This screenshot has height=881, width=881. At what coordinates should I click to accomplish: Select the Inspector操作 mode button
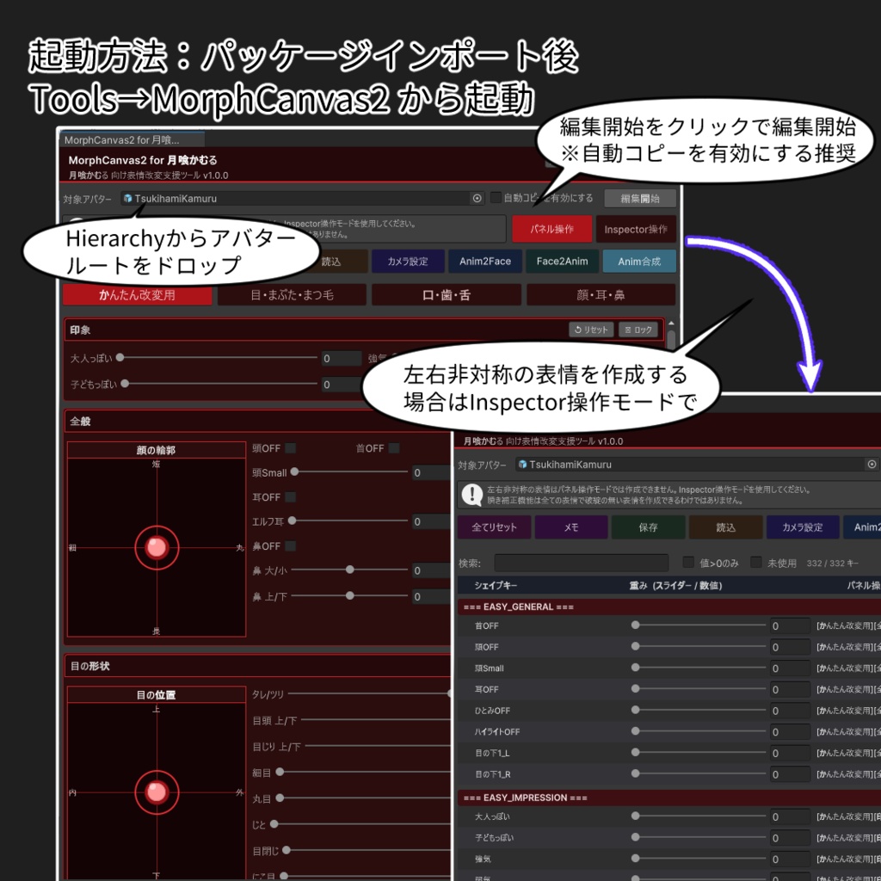(x=636, y=229)
